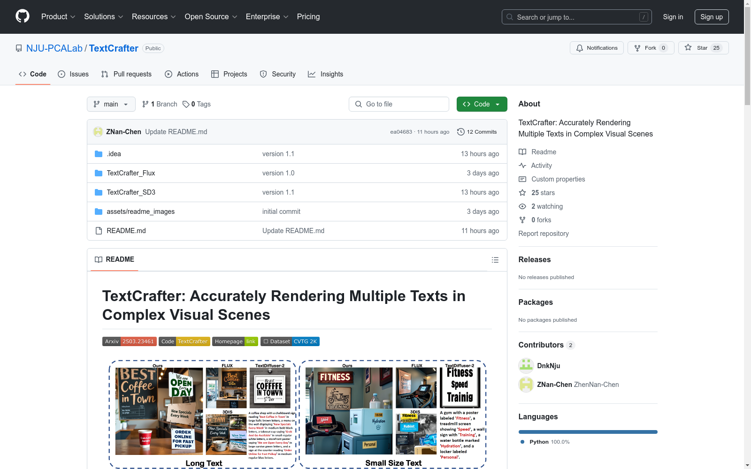751x469 pixels.
Task: Click the Code TextCrafter badge
Action: pyautogui.click(x=184, y=341)
